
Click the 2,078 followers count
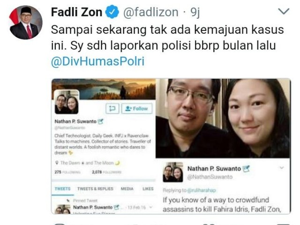(106, 172)
